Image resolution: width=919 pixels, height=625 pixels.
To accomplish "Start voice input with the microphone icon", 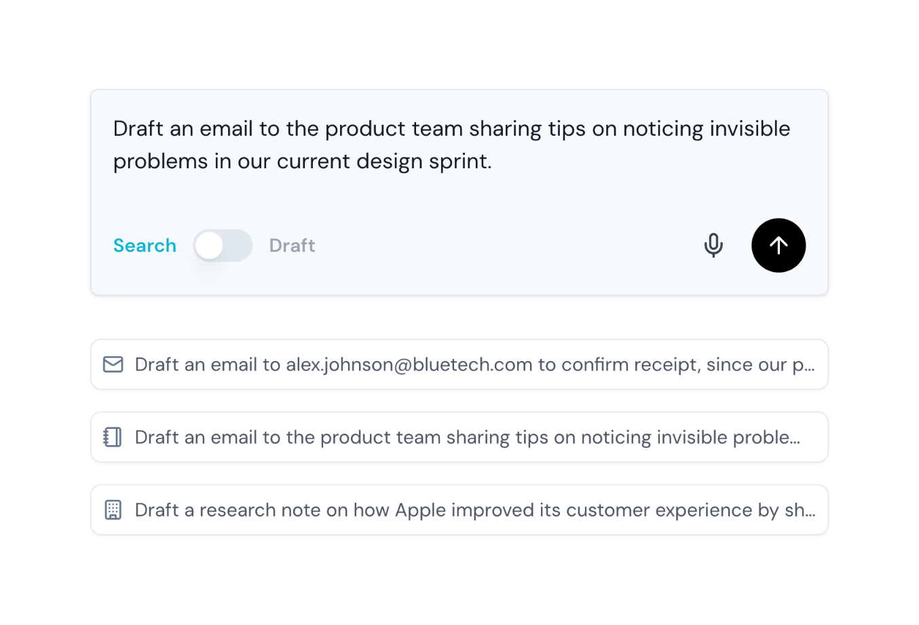I will (713, 245).
